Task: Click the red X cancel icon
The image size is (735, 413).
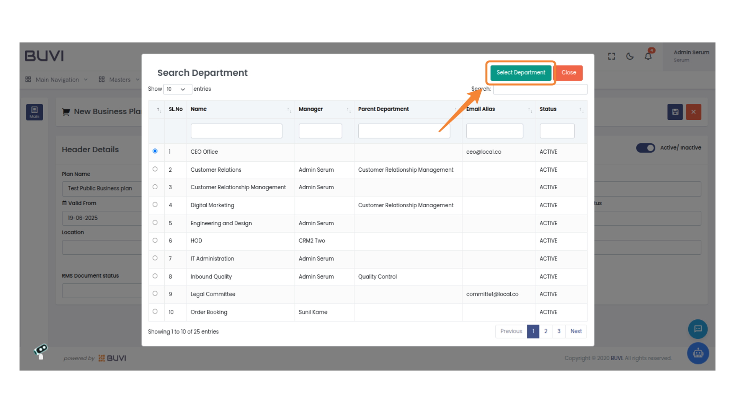Action: coord(693,112)
